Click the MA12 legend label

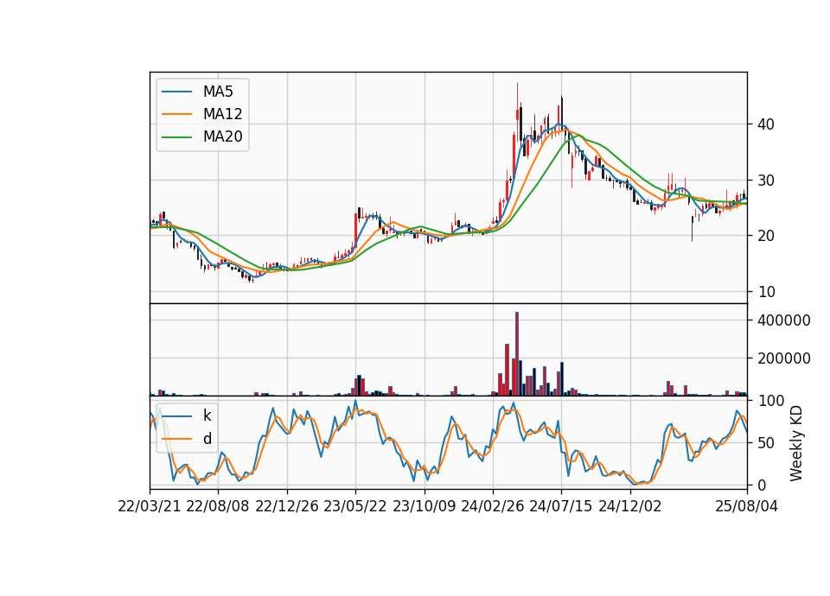click(x=222, y=114)
